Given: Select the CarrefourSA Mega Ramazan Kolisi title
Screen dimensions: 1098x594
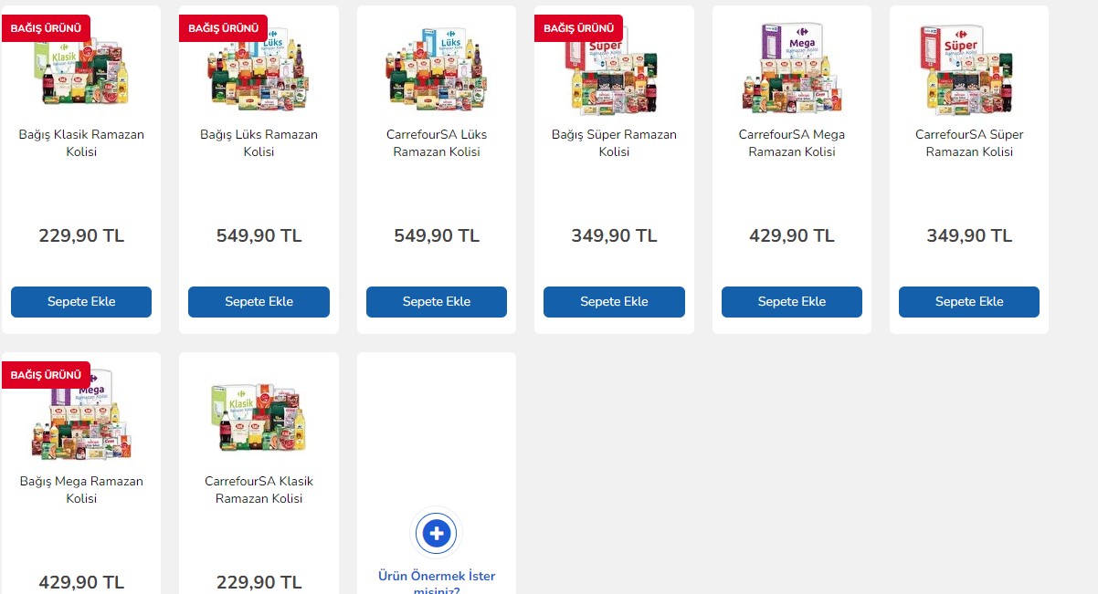Looking at the screenshot, I should (x=791, y=143).
